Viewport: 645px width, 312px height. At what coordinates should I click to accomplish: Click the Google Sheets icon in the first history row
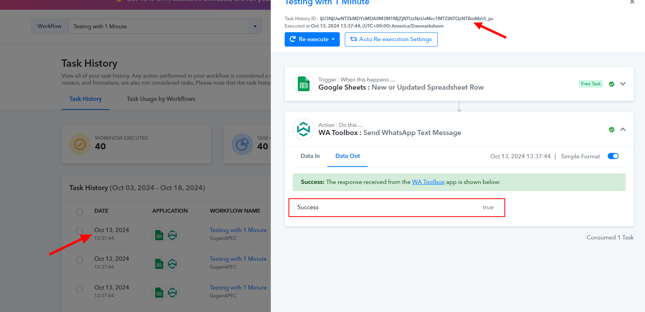(159, 235)
